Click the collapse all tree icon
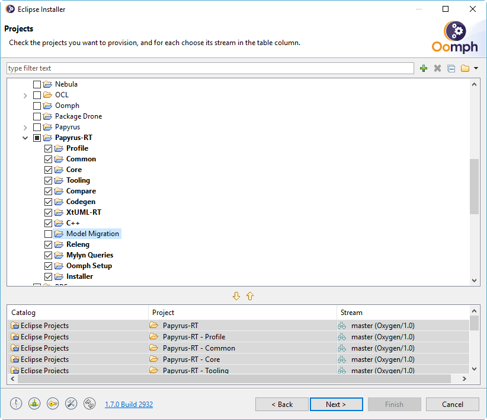The image size is (487, 420). [451, 68]
